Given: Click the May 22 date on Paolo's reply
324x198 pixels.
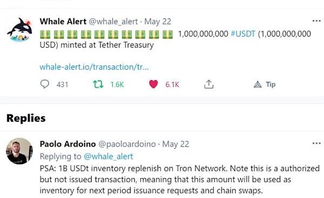Looking at the screenshot, I should (175, 144).
